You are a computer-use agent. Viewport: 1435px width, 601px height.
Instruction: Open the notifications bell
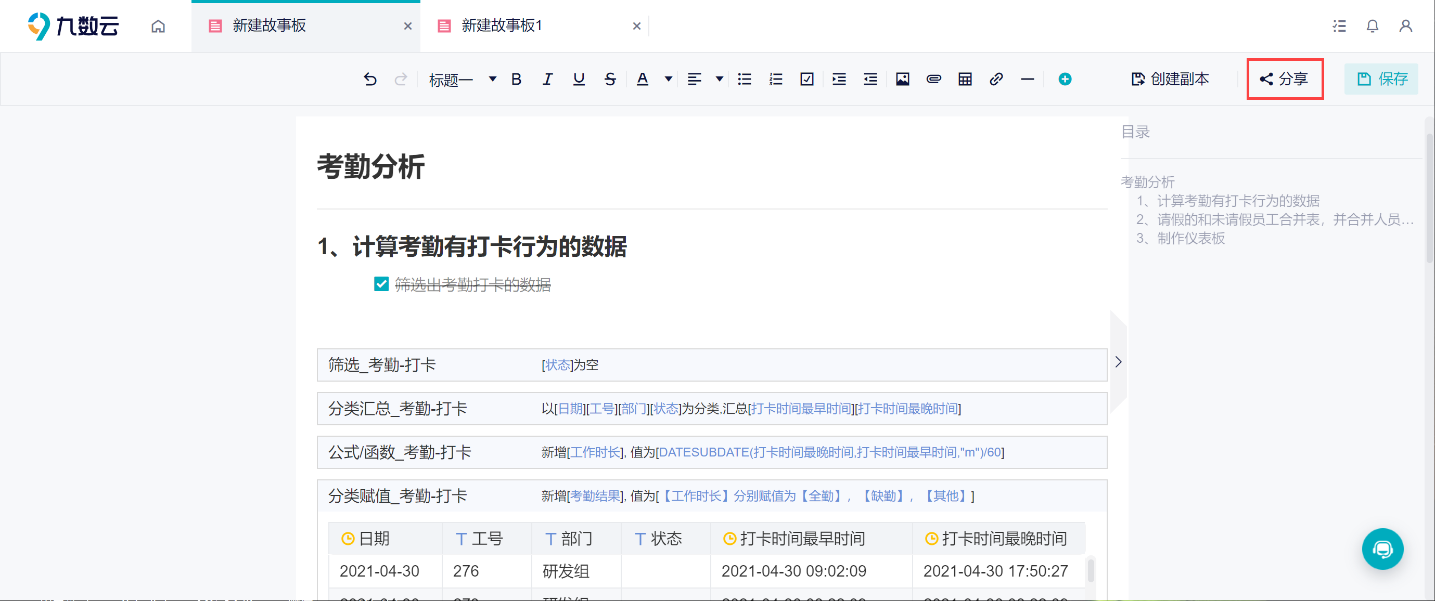click(x=1372, y=26)
